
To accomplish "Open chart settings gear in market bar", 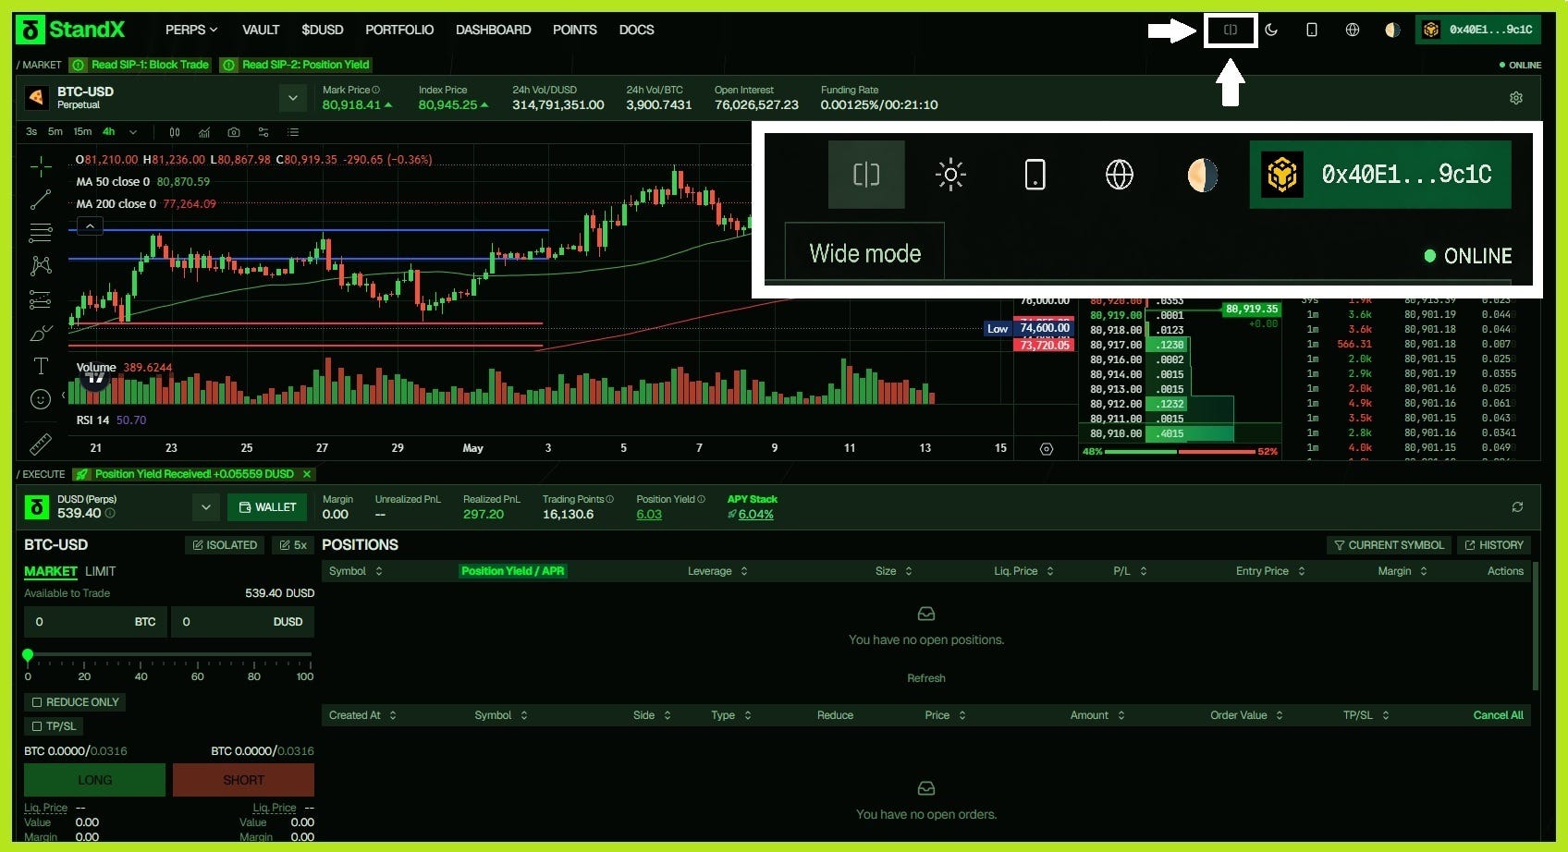I will pyautogui.click(x=1516, y=98).
